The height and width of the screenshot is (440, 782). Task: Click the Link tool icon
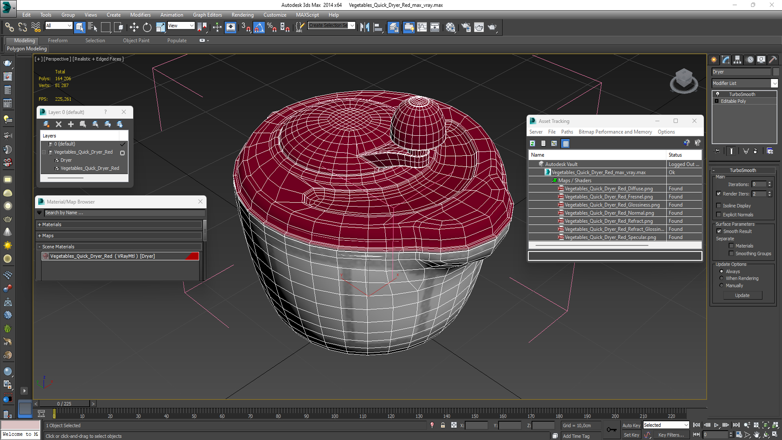(9, 27)
